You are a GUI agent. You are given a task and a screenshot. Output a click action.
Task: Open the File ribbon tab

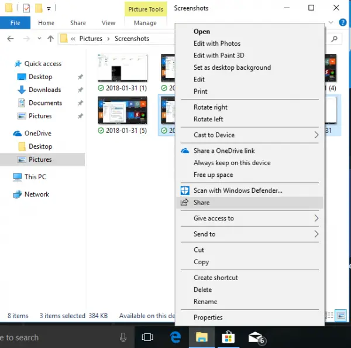[15, 23]
